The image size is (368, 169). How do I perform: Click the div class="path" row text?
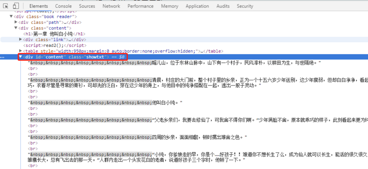(x=50, y=23)
